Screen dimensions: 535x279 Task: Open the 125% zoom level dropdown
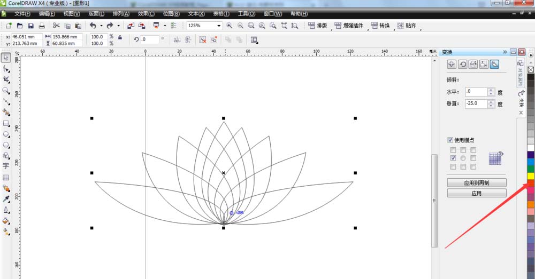point(219,26)
